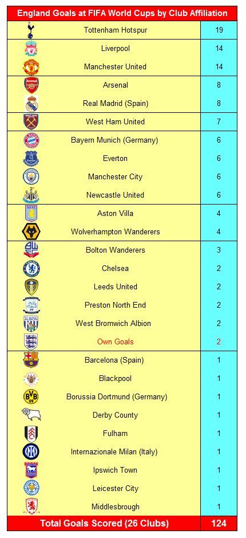The width and height of the screenshot is (246, 538).
Task: Click the Borussia Dortmund BVB logo
Action: click(31, 396)
